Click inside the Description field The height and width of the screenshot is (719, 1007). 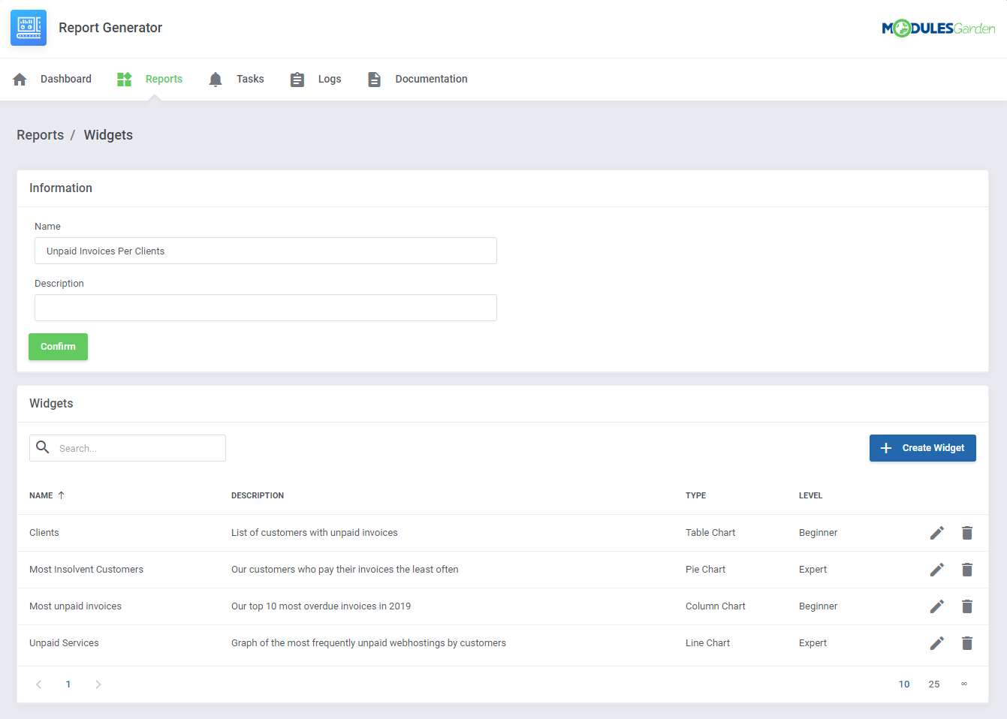click(265, 308)
